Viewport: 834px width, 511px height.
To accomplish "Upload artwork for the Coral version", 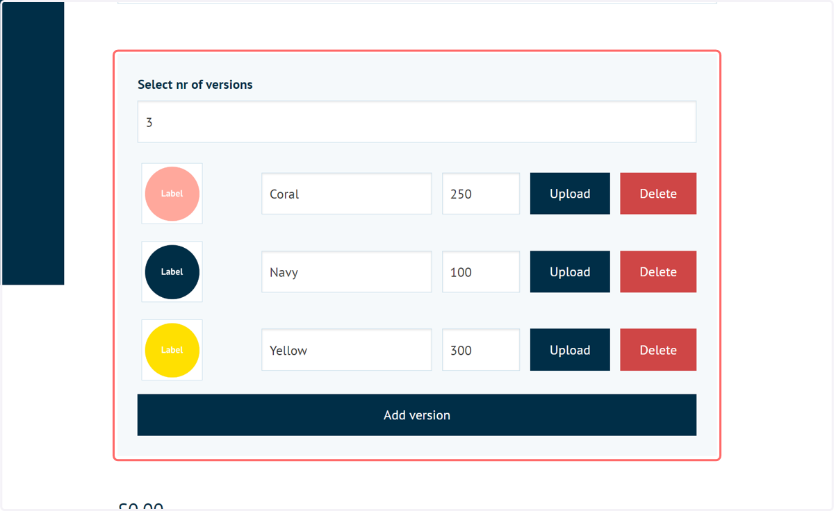I will point(570,194).
